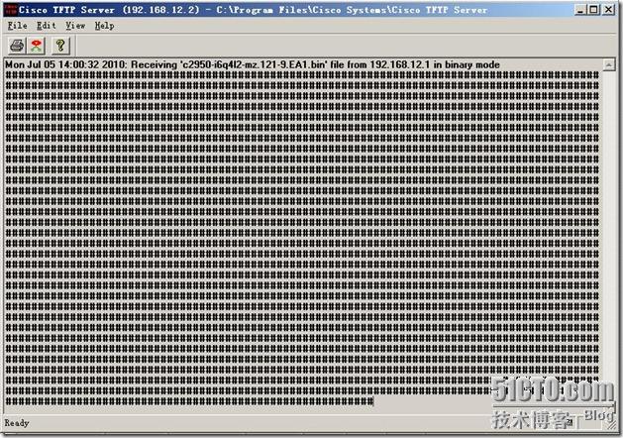
Task: Open the File menu
Action: (x=18, y=26)
